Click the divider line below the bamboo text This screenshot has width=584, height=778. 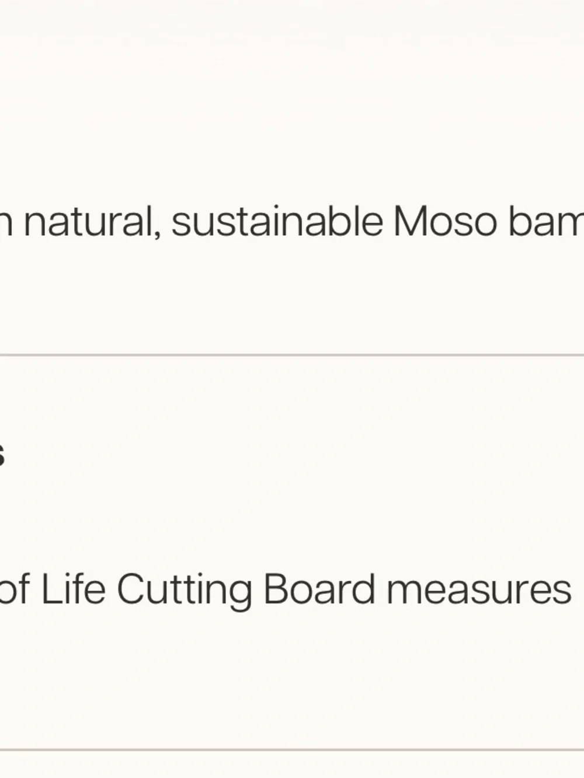point(292,354)
